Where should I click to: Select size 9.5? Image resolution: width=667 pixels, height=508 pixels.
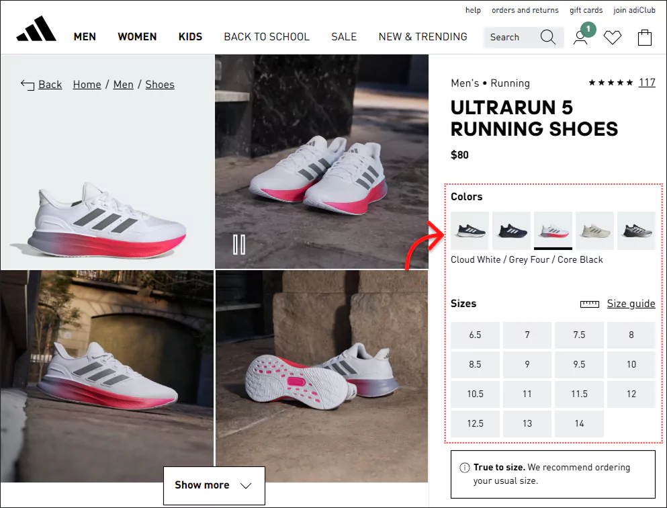tap(580, 365)
